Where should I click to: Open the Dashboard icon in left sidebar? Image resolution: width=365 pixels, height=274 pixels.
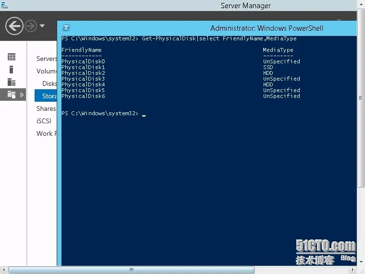point(12,57)
